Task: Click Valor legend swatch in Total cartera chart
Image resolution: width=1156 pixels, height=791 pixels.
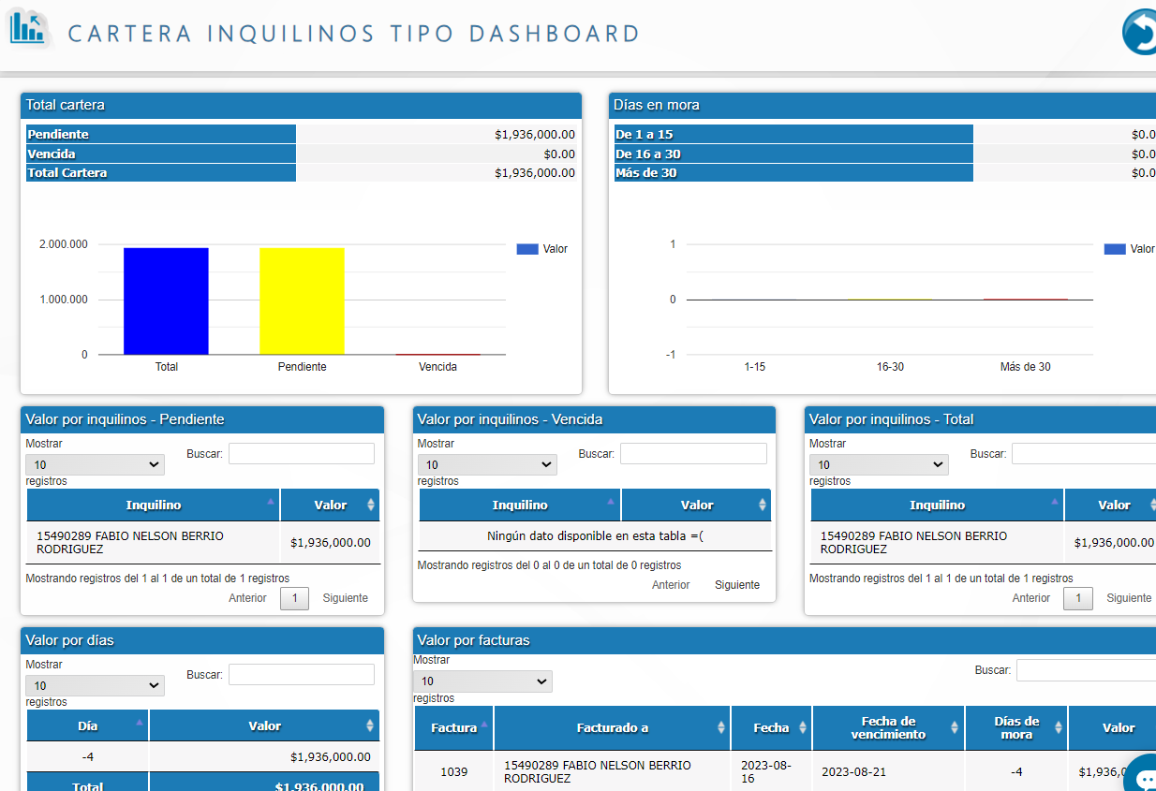Action: pyautogui.click(x=527, y=249)
